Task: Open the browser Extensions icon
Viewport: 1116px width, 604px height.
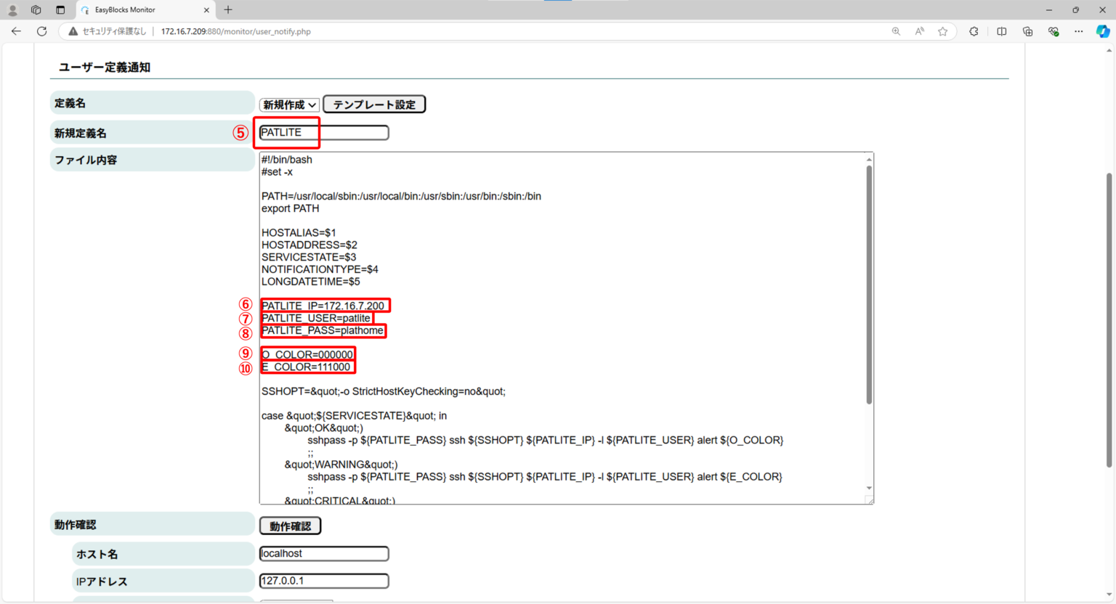Action: point(974,31)
